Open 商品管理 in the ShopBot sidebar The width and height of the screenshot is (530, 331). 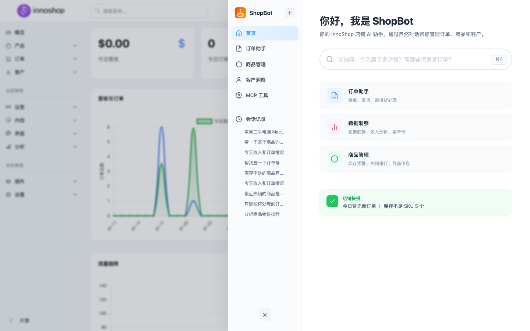[265, 64]
